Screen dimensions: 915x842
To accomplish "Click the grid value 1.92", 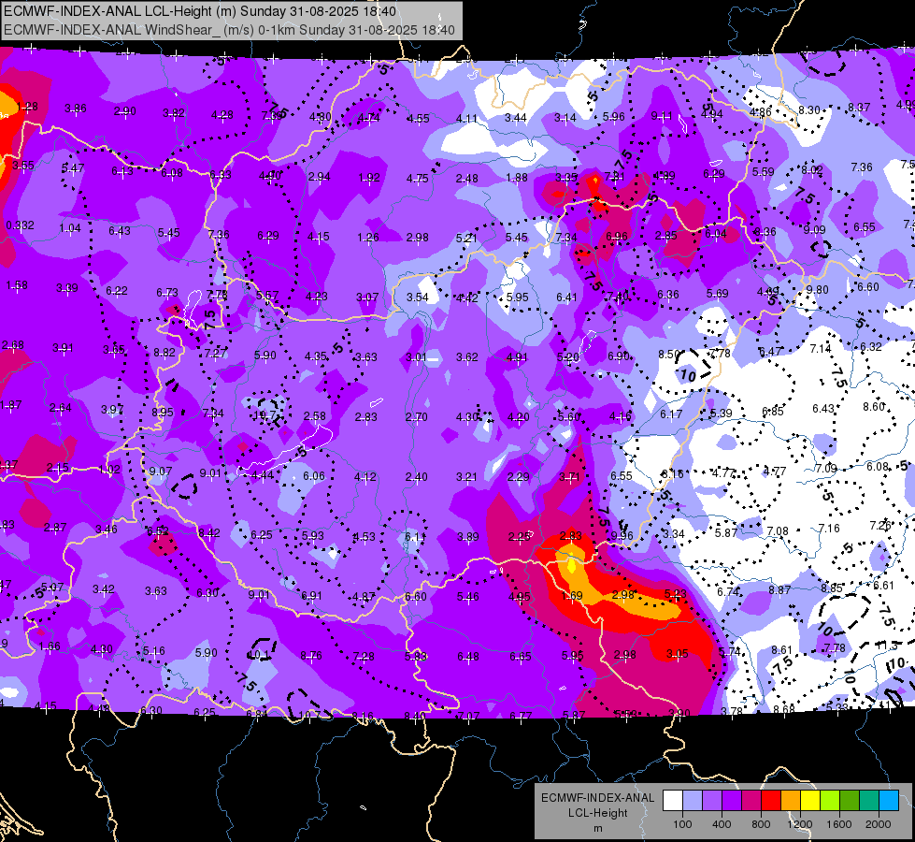I will 369,177.
